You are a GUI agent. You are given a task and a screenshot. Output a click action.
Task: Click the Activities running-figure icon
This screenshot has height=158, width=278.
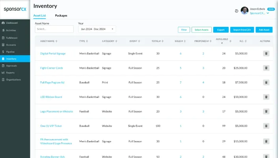point(3,30)
